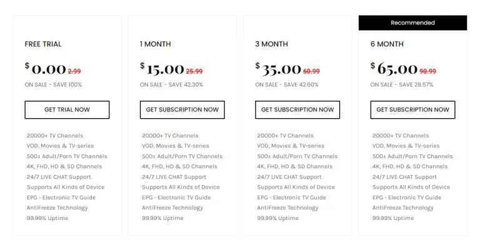Choose GET SUBSCRIPTION NOW for 3 Month plan
Image resolution: width=480 pixels, height=250 pixels.
click(x=297, y=110)
